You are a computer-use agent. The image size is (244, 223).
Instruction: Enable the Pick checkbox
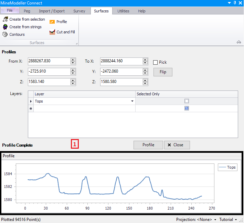pyautogui.click(x=156, y=62)
